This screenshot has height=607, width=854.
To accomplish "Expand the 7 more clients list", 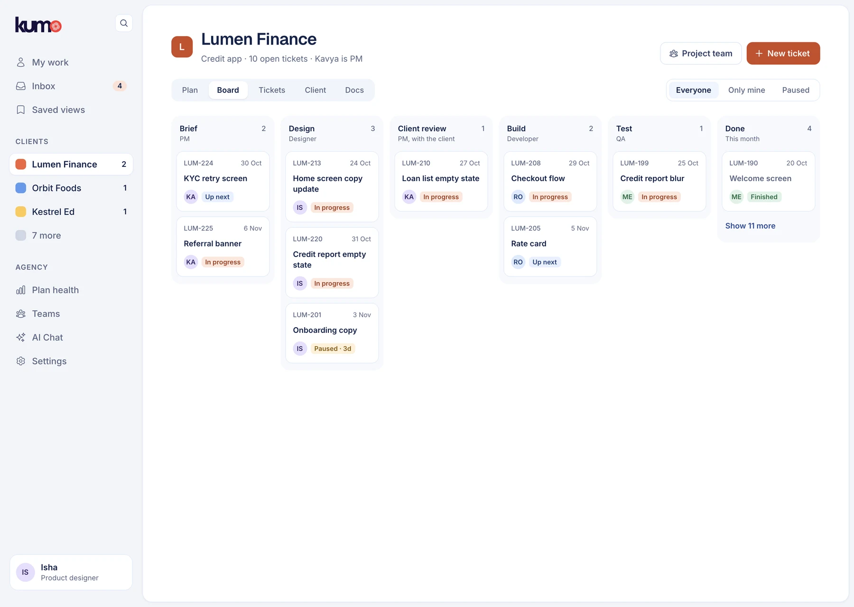I will click(x=71, y=236).
